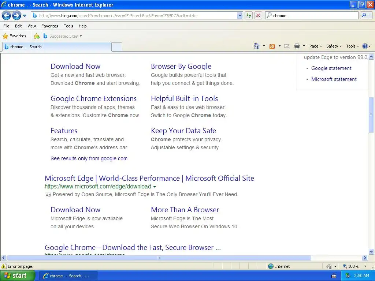Click the Stop loading icon
Viewport: 375px width, 281px height.
click(258, 15)
